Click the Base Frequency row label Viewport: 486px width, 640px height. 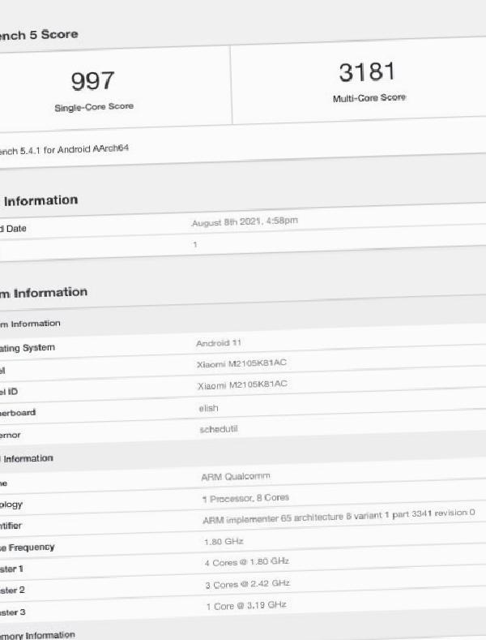click(28, 548)
